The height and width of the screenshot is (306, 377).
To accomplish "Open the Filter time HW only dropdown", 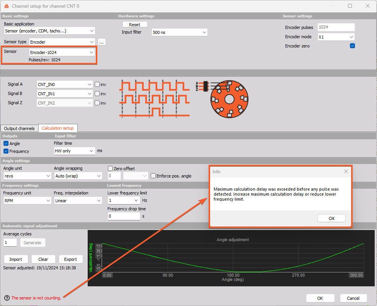I will tap(74, 151).
